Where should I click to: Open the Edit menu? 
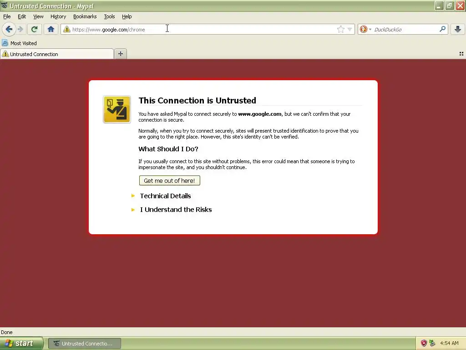[x=22, y=16]
